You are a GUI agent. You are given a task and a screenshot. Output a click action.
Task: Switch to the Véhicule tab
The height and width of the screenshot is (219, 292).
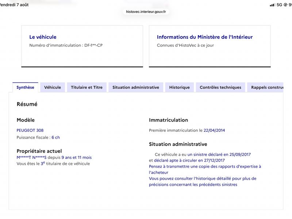tap(53, 87)
